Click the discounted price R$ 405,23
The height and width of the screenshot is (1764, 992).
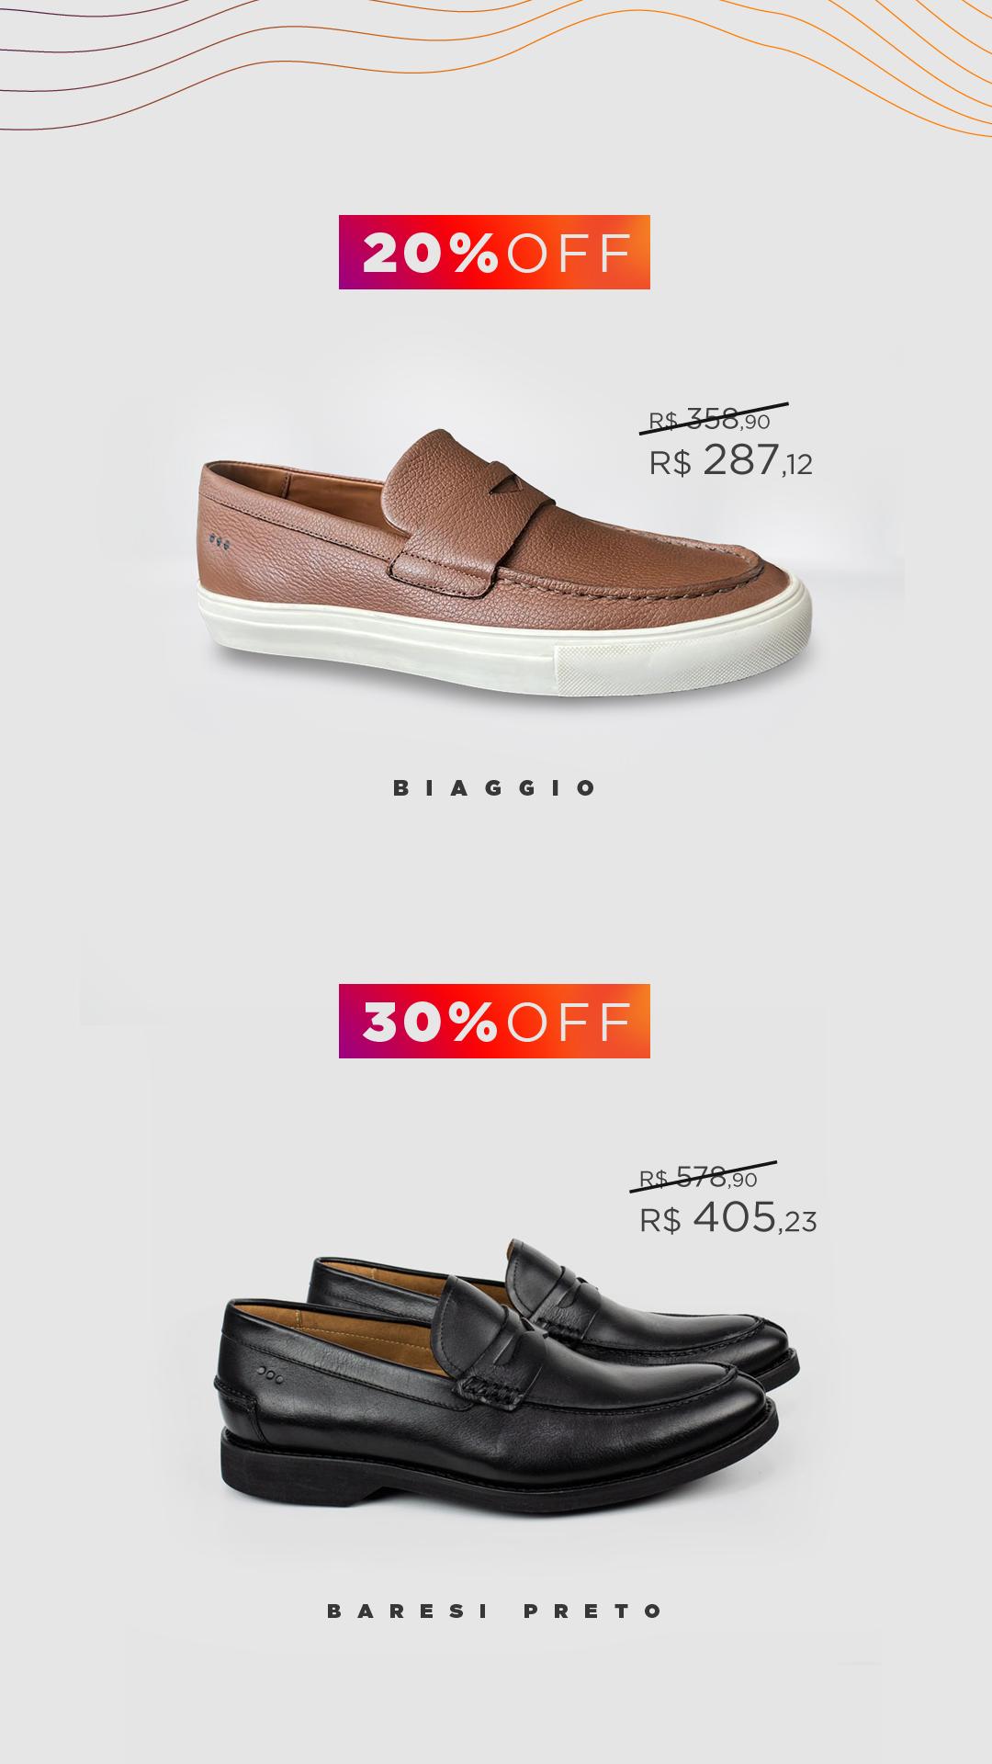(x=727, y=1218)
